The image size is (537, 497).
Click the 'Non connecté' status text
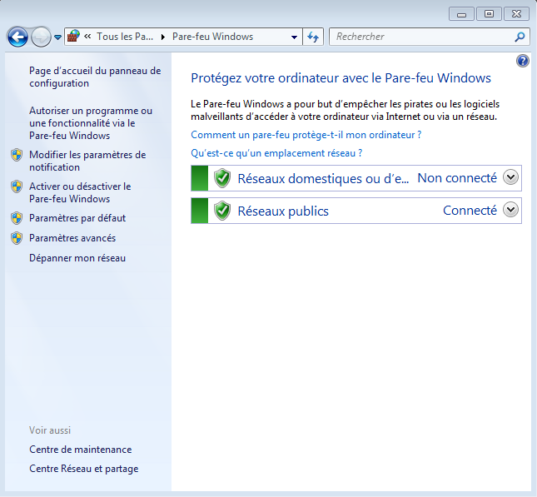click(457, 178)
